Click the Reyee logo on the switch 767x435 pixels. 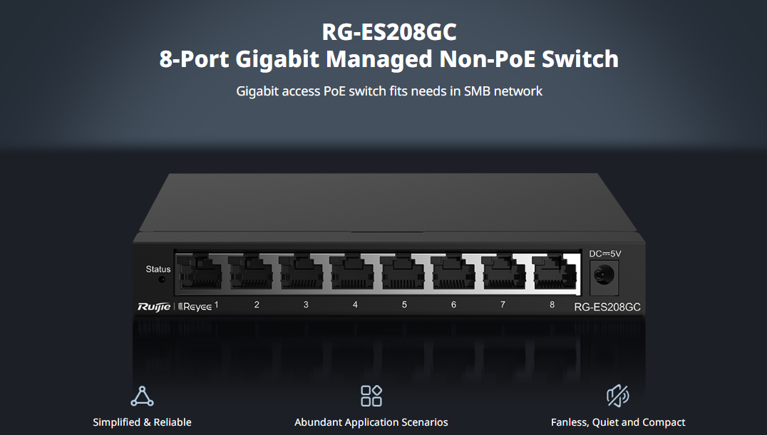195,307
